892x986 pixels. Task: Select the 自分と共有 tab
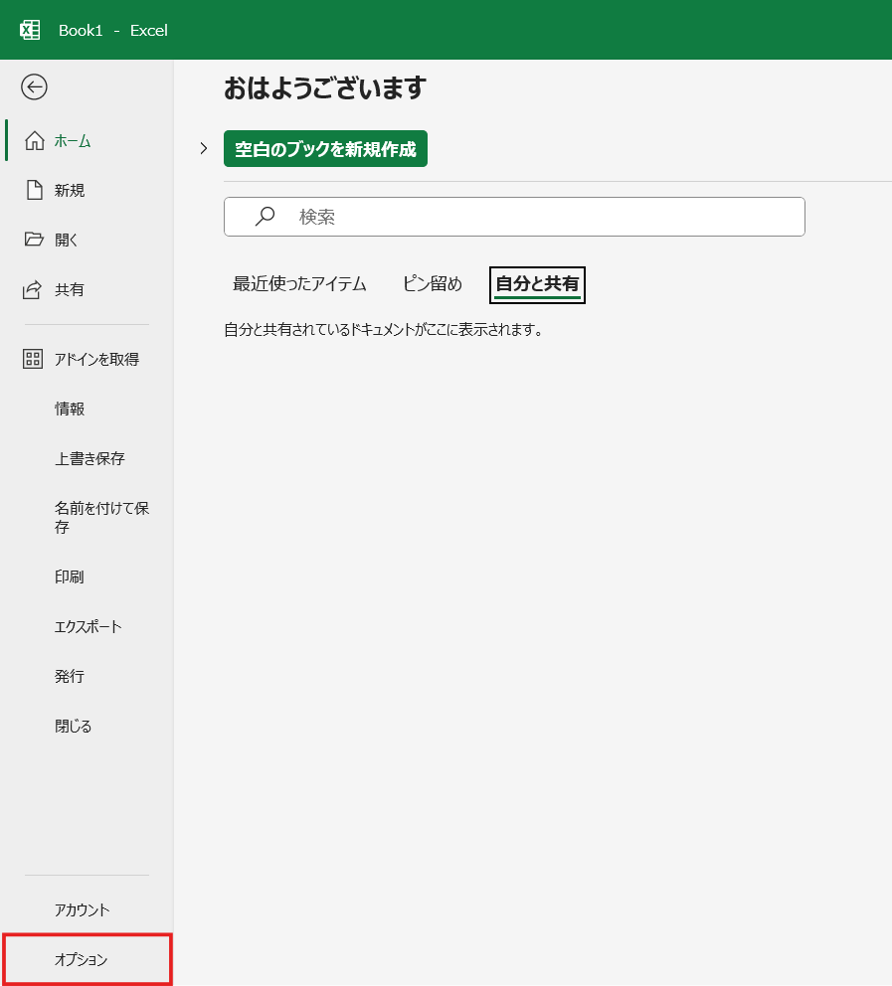click(x=537, y=284)
